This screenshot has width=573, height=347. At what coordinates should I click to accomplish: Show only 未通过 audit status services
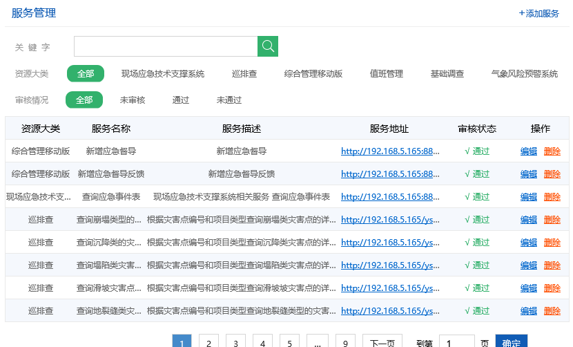(x=229, y=100)
